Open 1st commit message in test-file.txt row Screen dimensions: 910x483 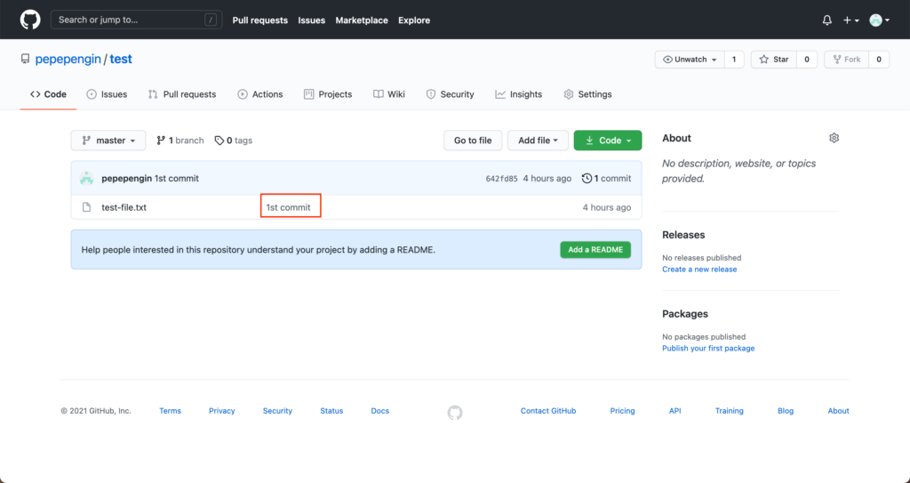pyautogui.click(x=289, y=207)
